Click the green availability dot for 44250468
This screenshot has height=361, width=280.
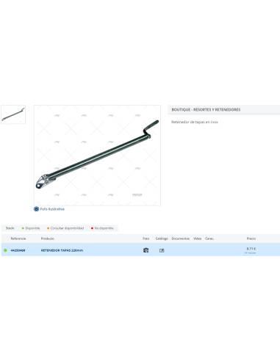[5, 250]
